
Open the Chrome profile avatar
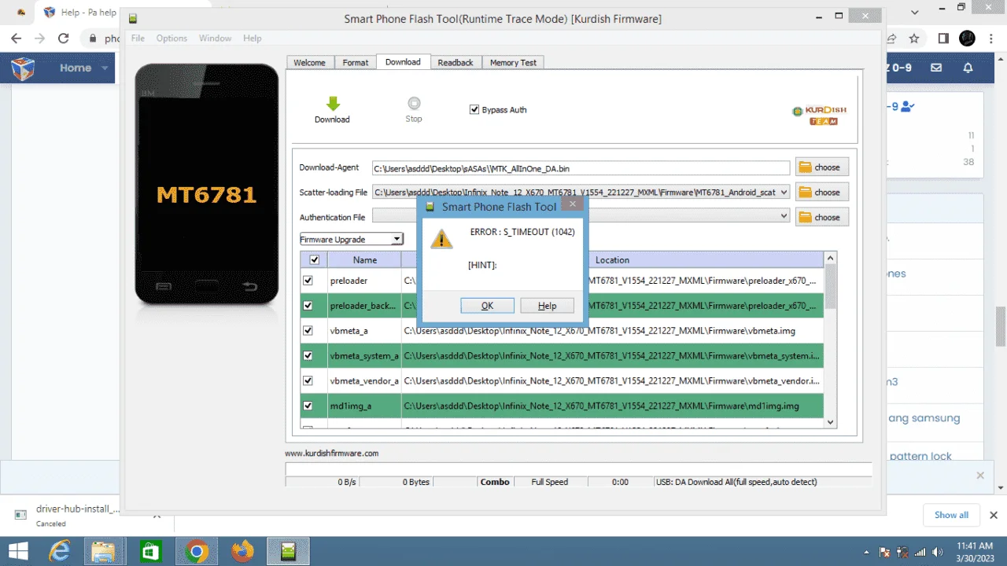tap(968, 38)
